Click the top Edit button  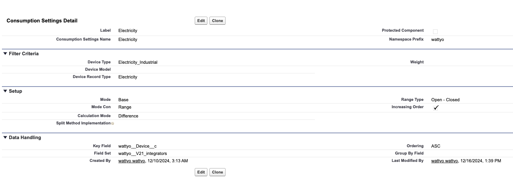click(201, 21)
